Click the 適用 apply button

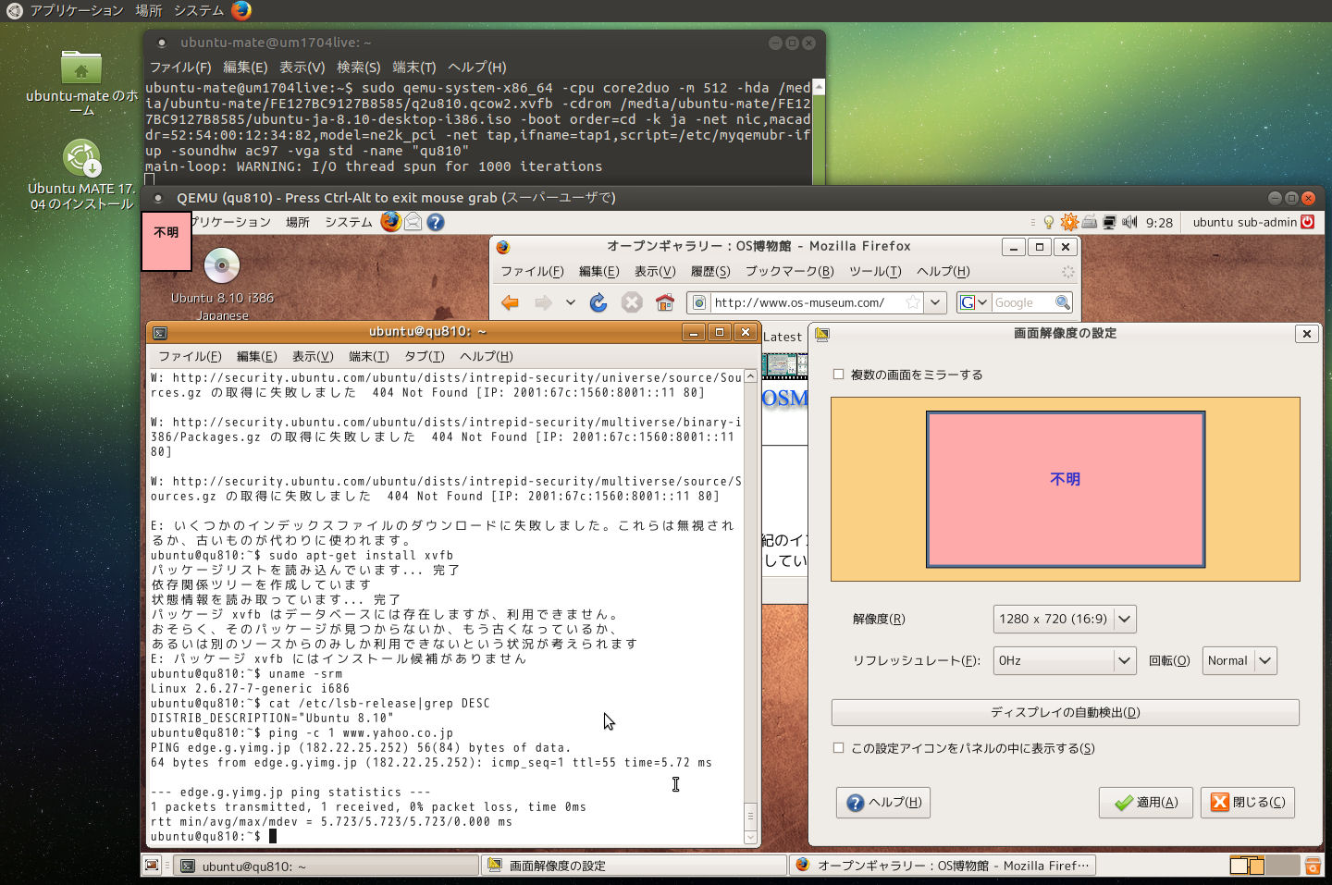1146,802
